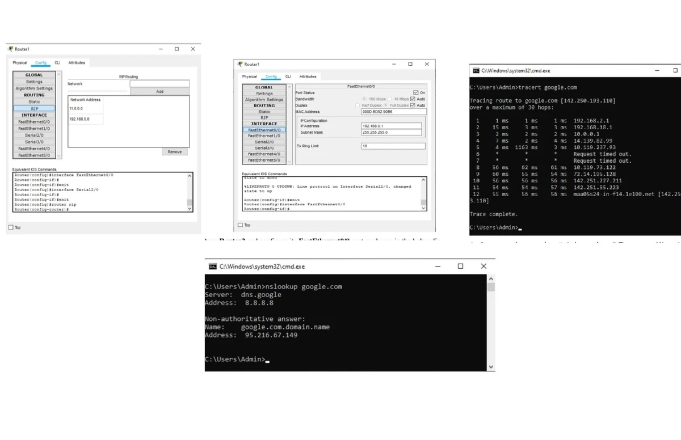The width and height of the screenshot is (681, 440).
Task: Open FastEthernet1/0 in FastEthernet0/0 window sidebar
Action: click(x=264, y=136)
